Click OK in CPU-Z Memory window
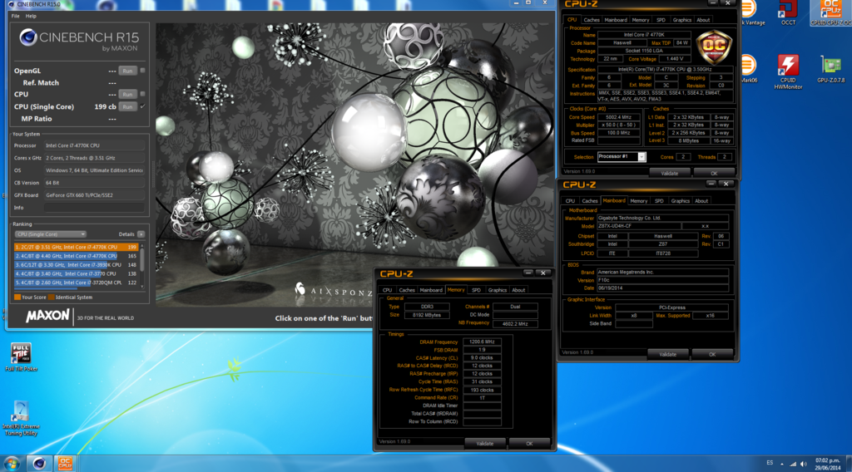Screen dimensions: 852x472 tap(529, 443)
